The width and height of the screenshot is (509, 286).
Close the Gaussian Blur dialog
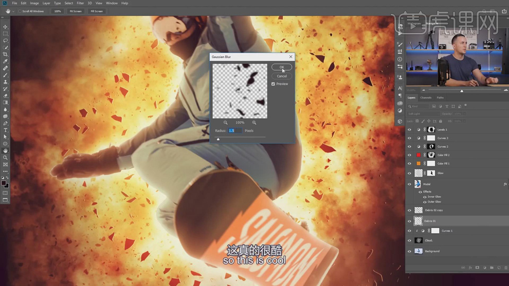[x=291, y=57]
